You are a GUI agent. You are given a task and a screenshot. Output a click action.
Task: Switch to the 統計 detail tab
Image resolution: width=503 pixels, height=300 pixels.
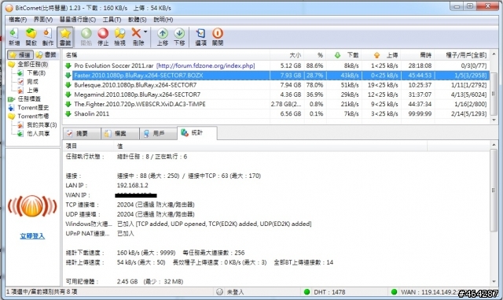click(x=196, y=132)
